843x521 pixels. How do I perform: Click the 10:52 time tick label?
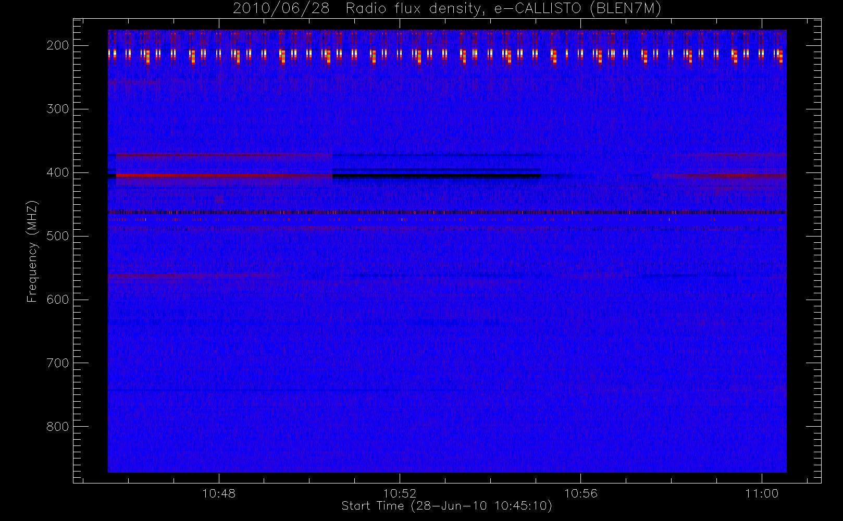(400, 493)
